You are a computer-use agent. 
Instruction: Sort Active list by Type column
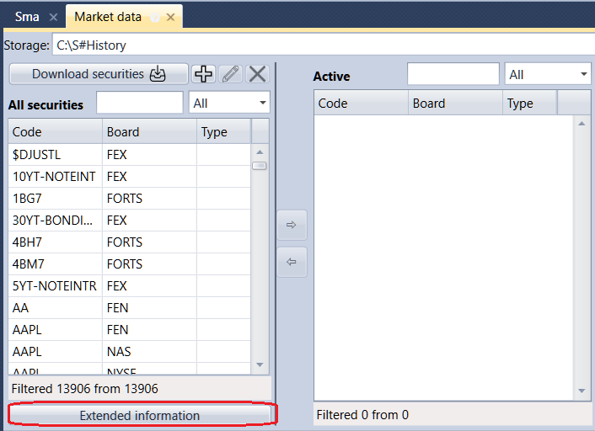tap(530, 103)
